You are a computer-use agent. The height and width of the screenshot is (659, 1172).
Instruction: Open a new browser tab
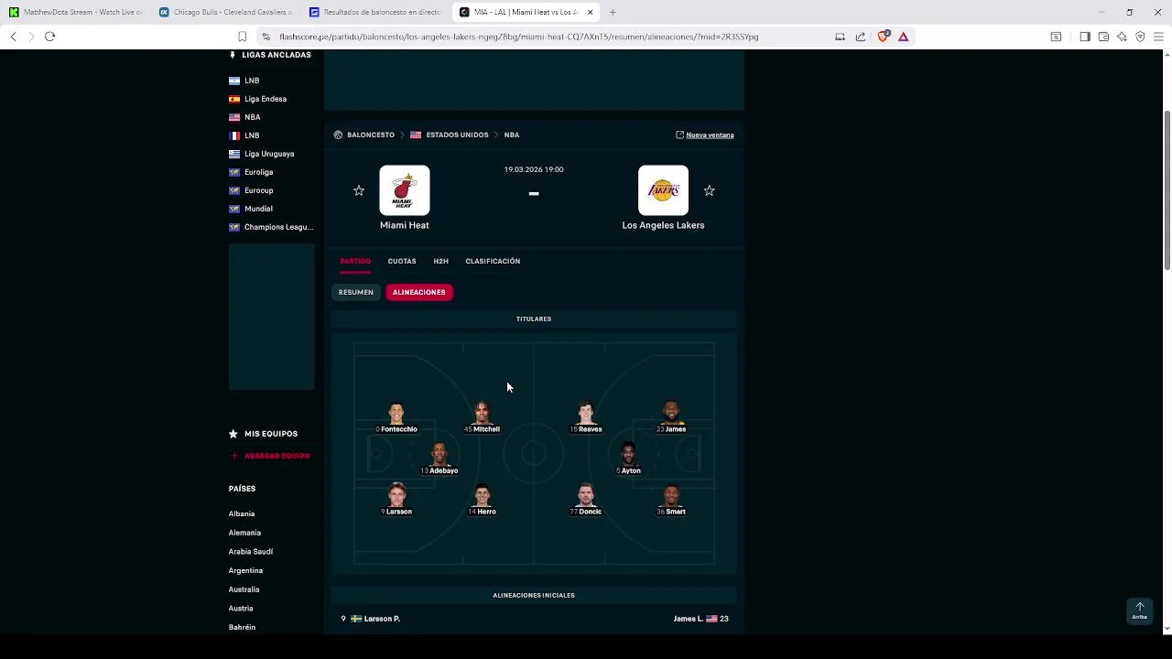click(x=613, y=12)
